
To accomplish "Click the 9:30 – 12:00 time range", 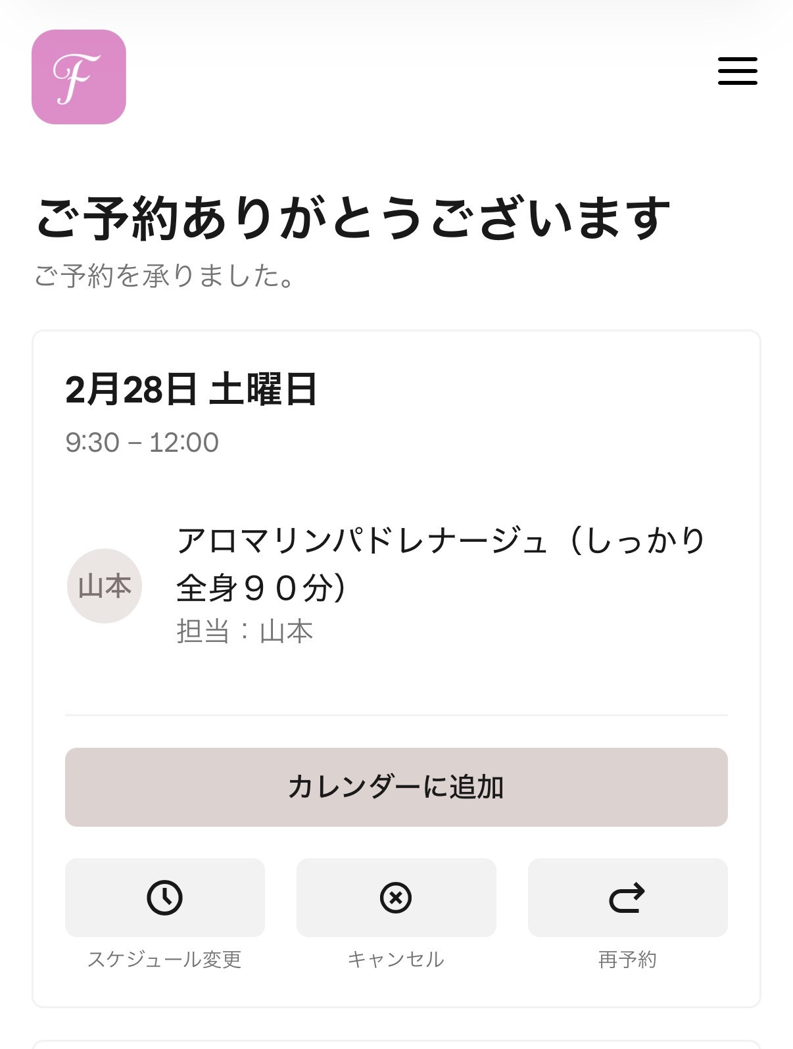I will coord(142,443).
